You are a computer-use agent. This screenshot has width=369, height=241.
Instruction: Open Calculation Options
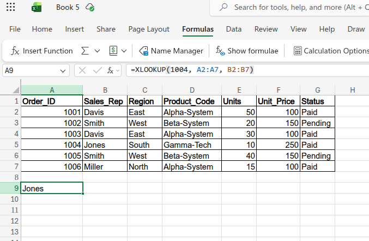pos(331,51)
